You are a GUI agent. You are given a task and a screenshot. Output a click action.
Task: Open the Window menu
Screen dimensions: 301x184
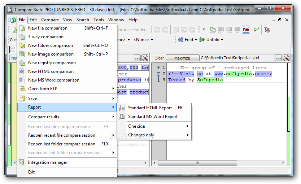coord(116,20)
